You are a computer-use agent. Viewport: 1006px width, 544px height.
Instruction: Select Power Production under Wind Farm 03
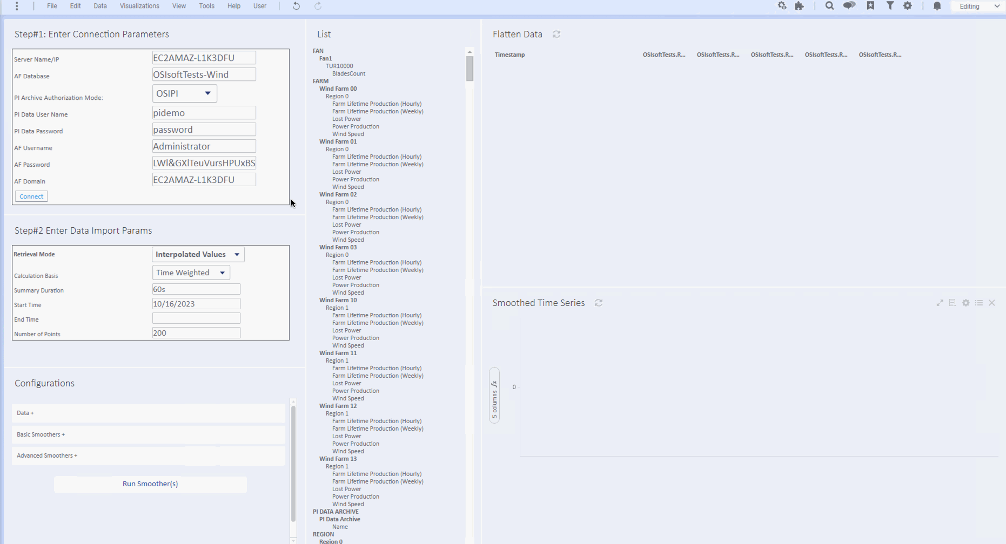point(356,285)
